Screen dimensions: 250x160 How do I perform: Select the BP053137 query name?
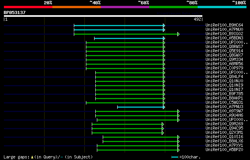pos(15,12)
